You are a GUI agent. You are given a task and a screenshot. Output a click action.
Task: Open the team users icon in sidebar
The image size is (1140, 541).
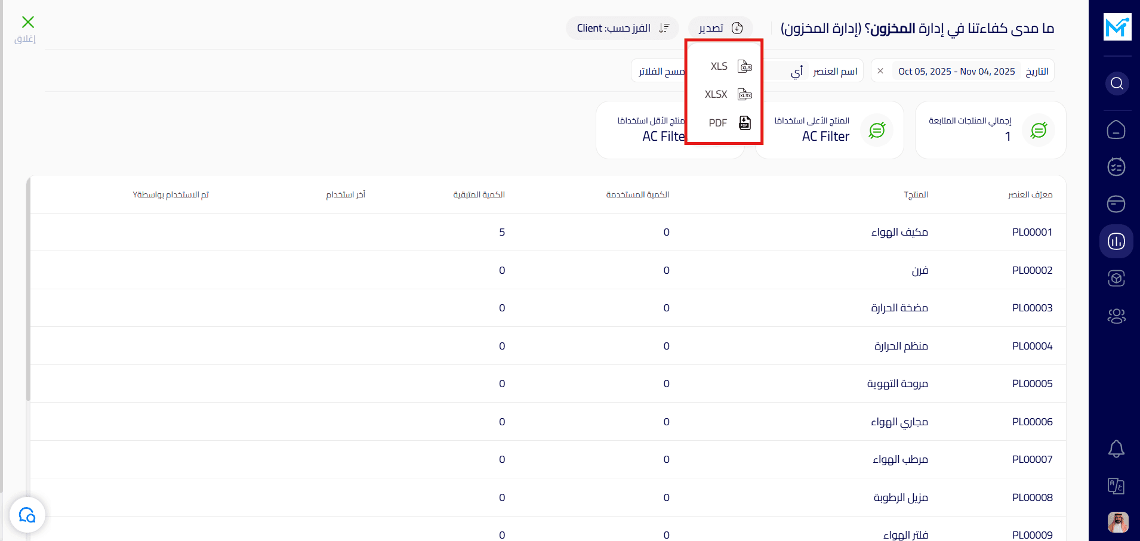[x=1116, y=316]
